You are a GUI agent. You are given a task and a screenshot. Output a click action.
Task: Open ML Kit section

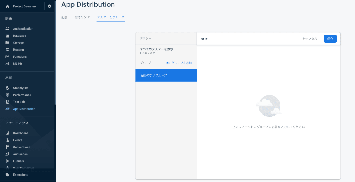(x=17, y=64)
